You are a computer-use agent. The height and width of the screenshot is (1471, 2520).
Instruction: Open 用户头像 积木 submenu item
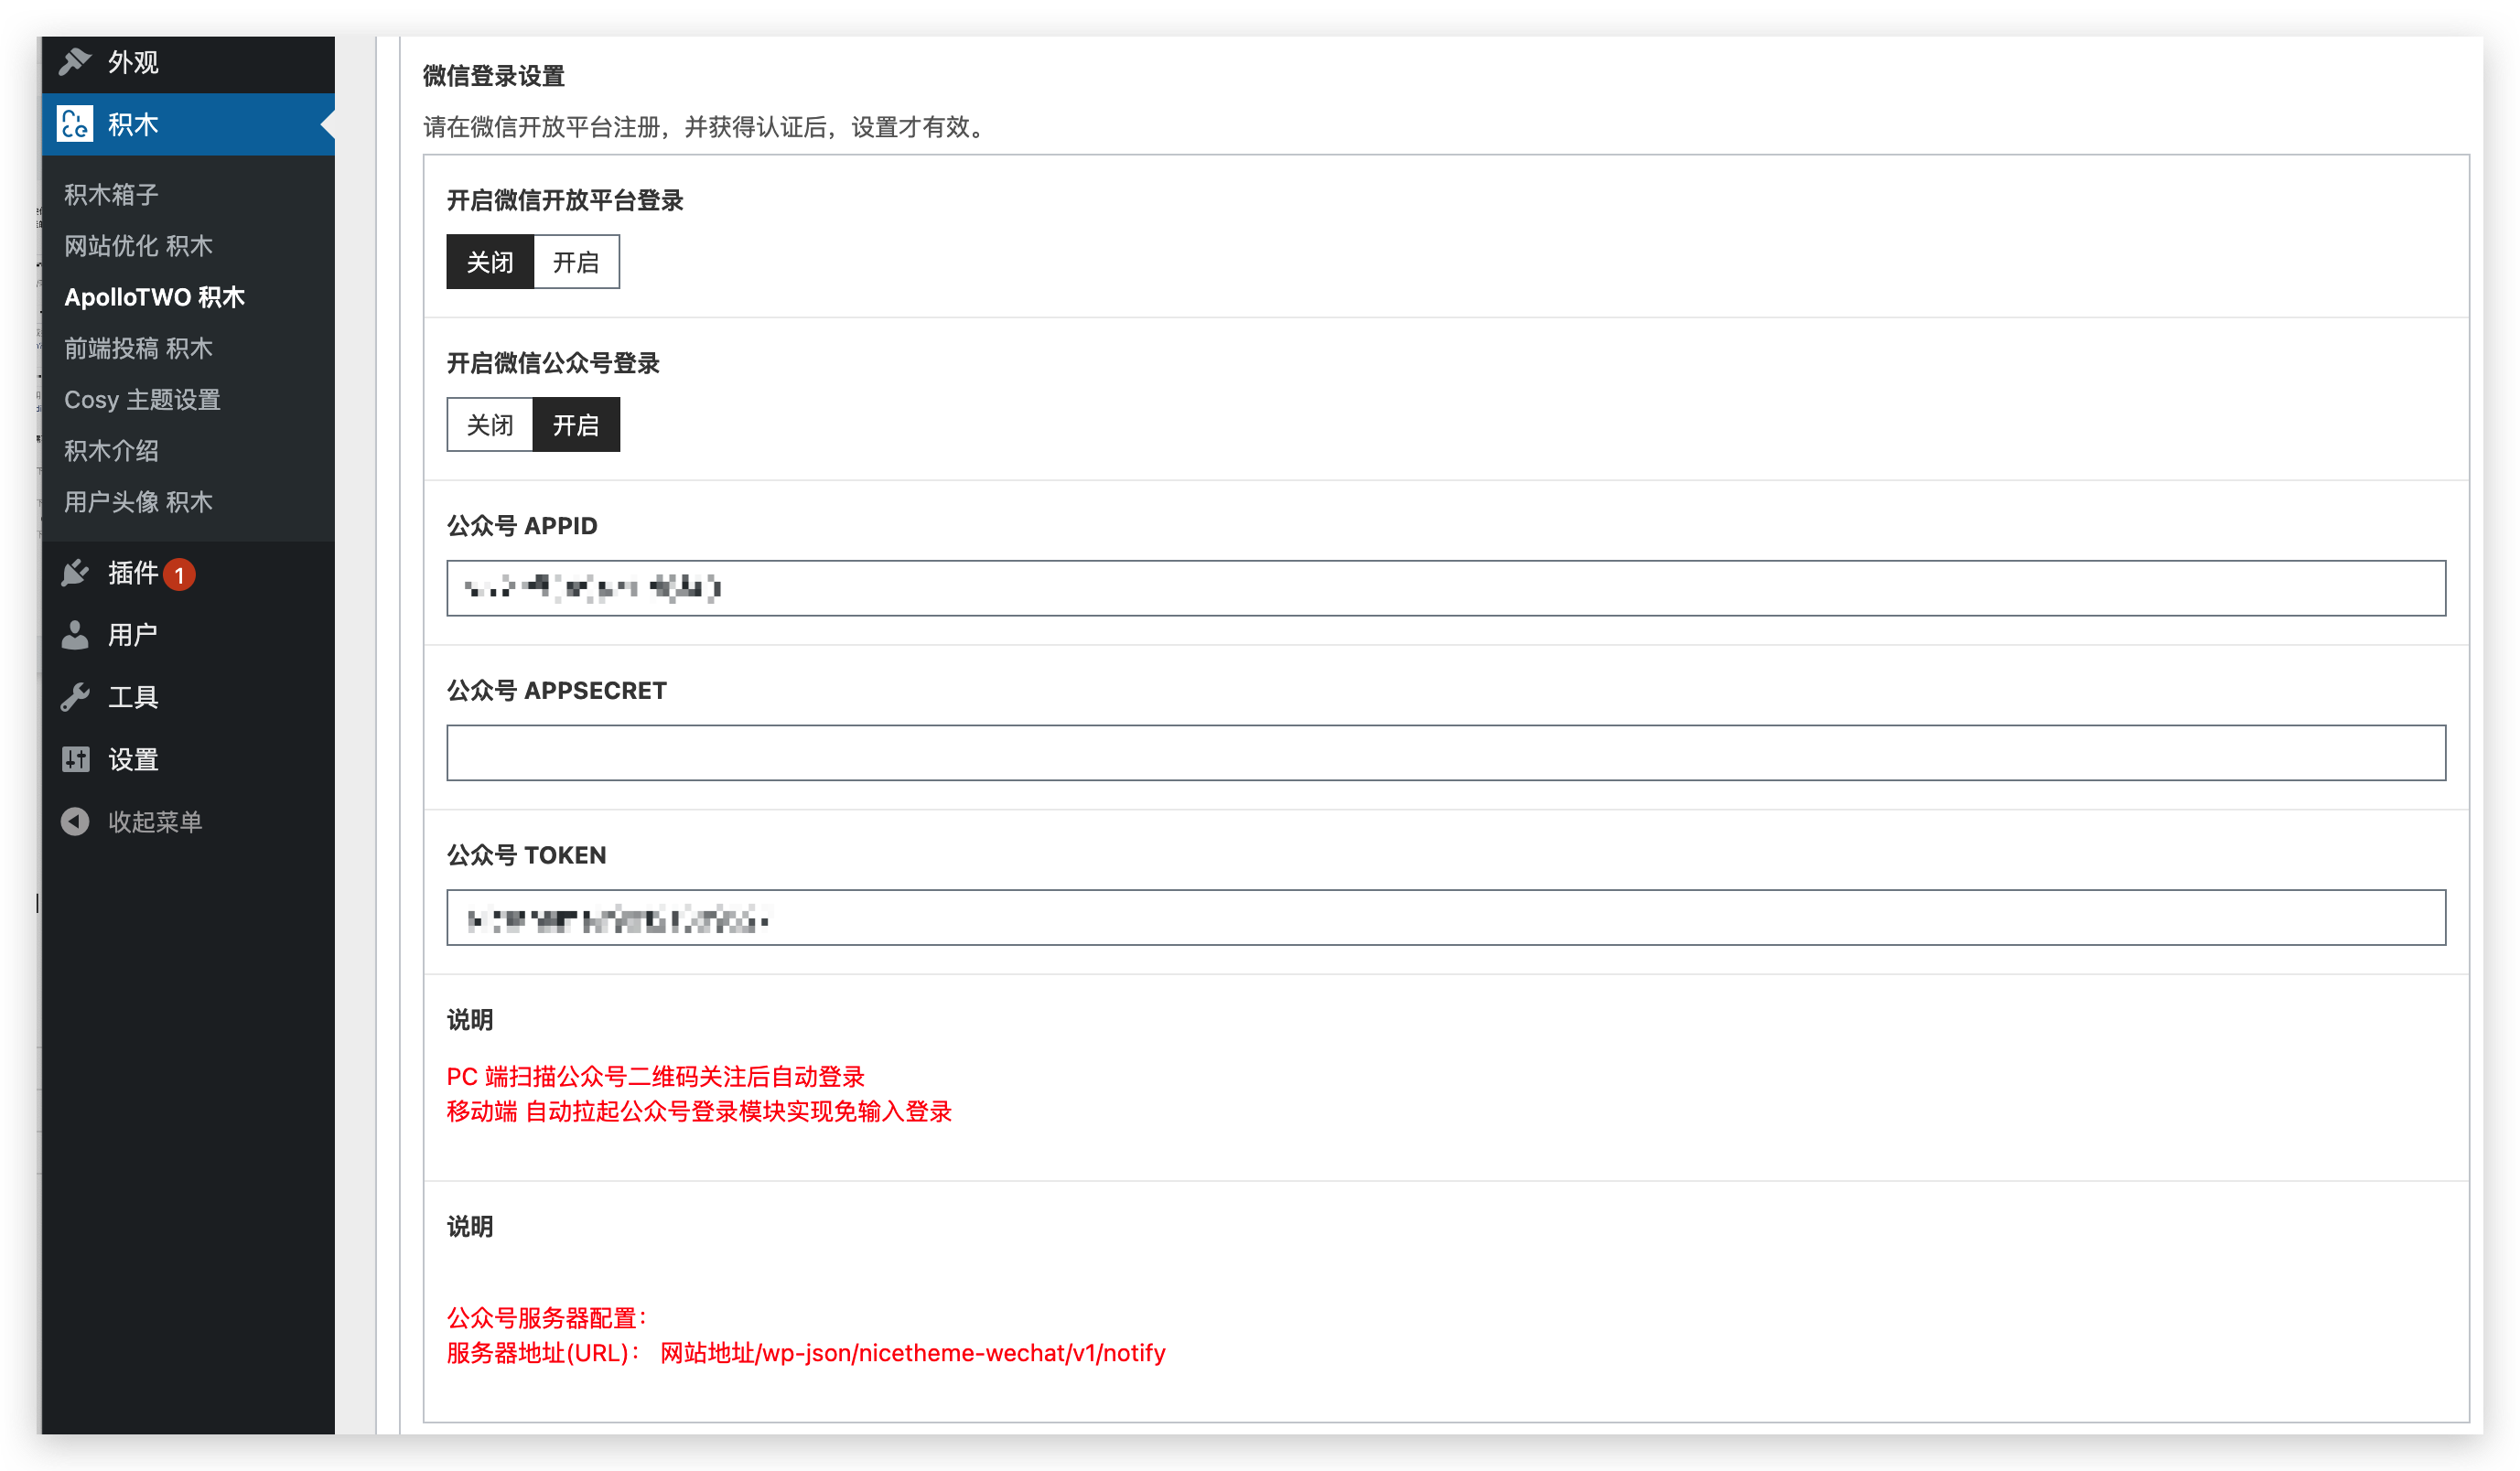138,502
